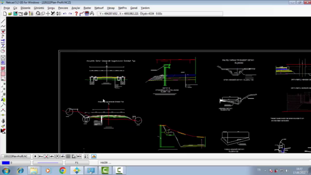The width and height of the screenshot is (311, 175).
Task: Click the magnifier with arrow search icon
Action: [92, 14]
